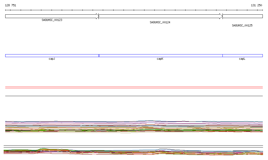Click the capL name label

[x=242, y=59]
